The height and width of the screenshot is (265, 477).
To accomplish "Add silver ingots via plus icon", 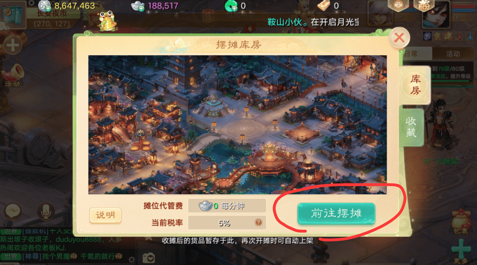I will 138,6.
